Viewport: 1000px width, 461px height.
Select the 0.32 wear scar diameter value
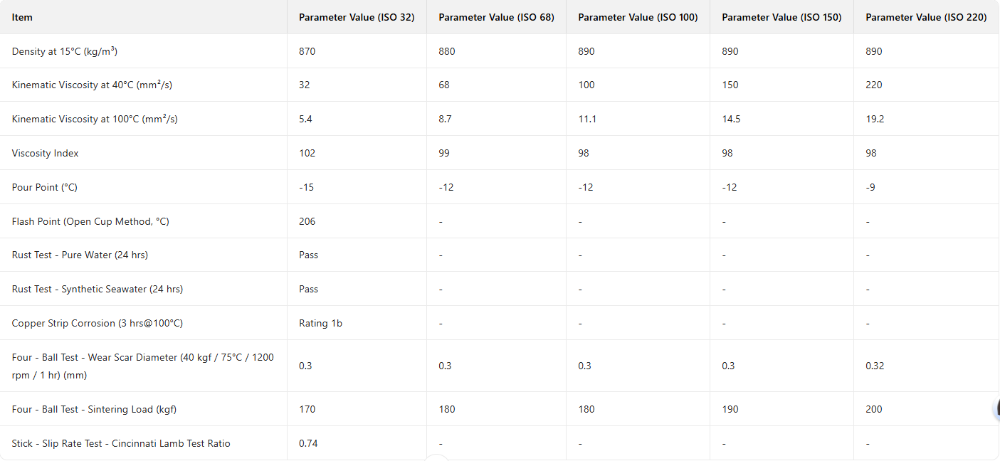(x=874, y=366)
